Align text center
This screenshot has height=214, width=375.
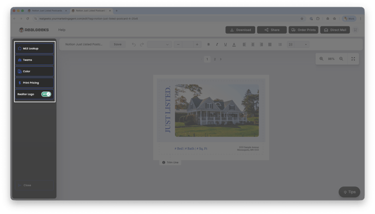coord(253,44)
